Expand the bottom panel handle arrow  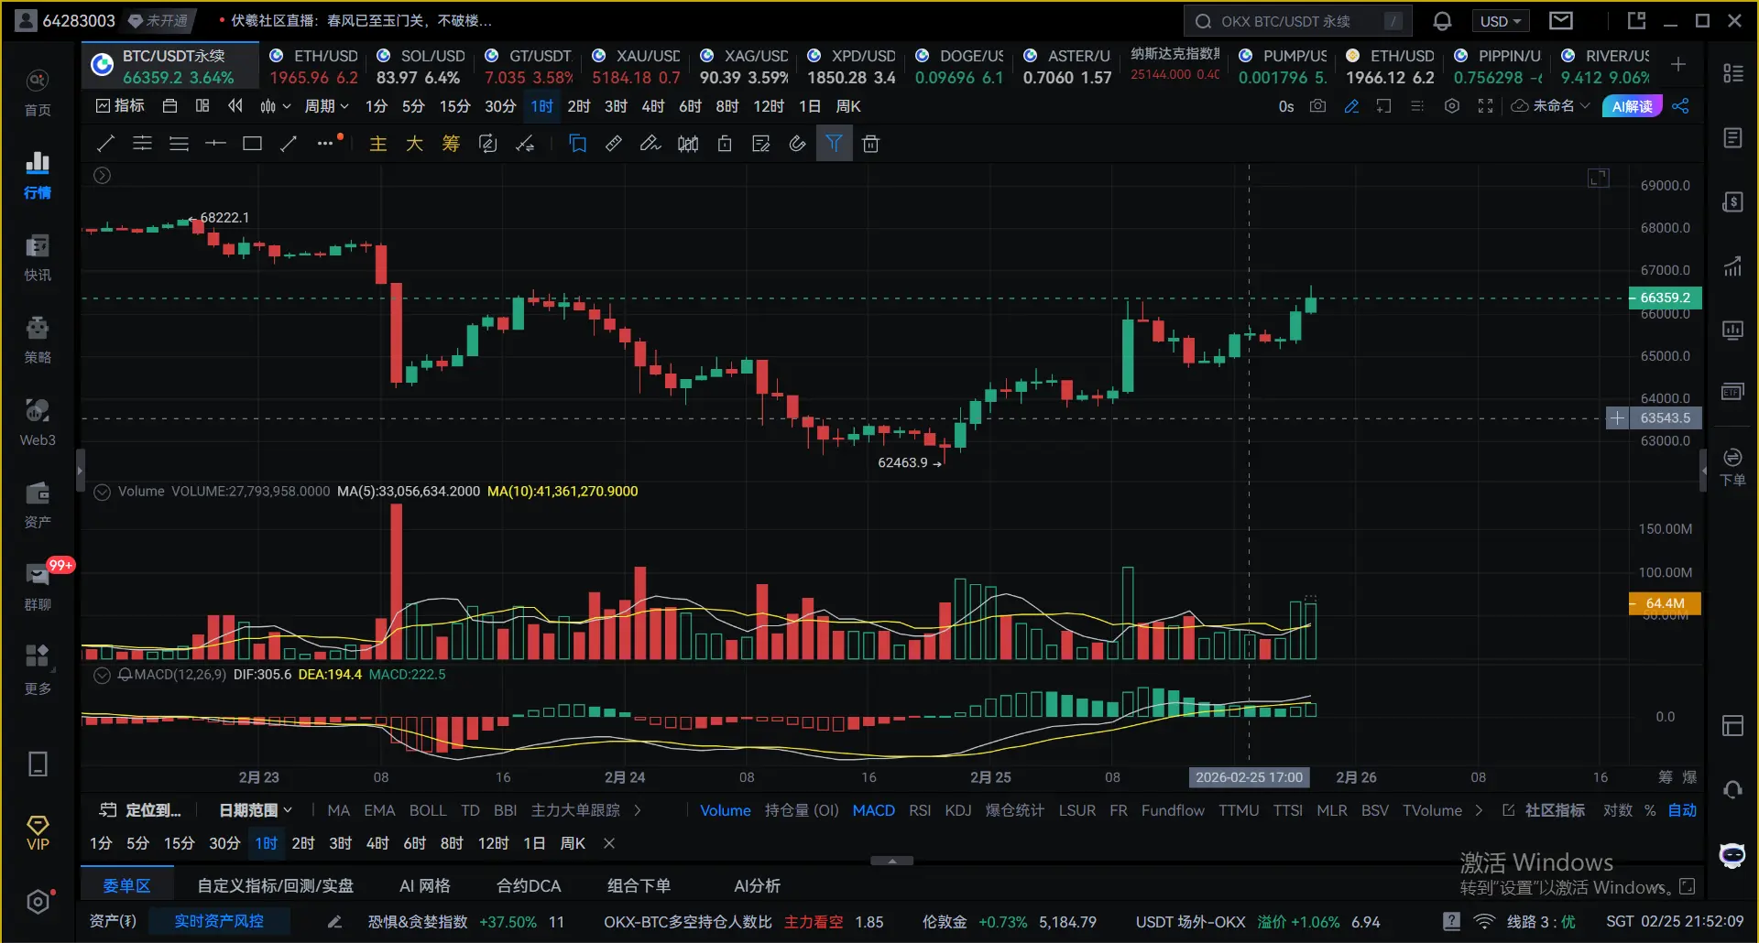(x=891, y=861)
